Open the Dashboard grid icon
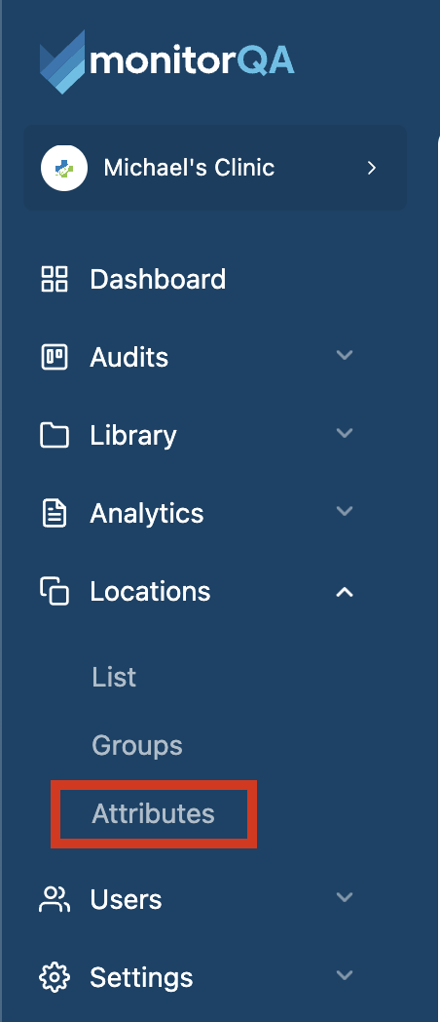Viewport: 440px width, 1022px height. (x=55, y=279)
